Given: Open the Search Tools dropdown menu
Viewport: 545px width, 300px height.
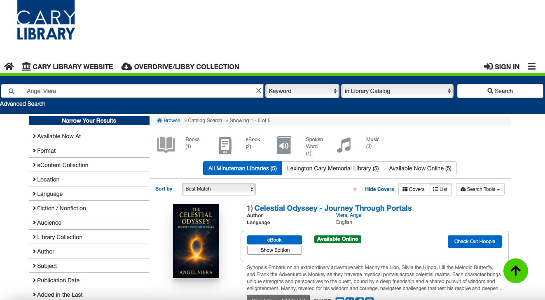Looking at the screenshot, I should point(480,189).
